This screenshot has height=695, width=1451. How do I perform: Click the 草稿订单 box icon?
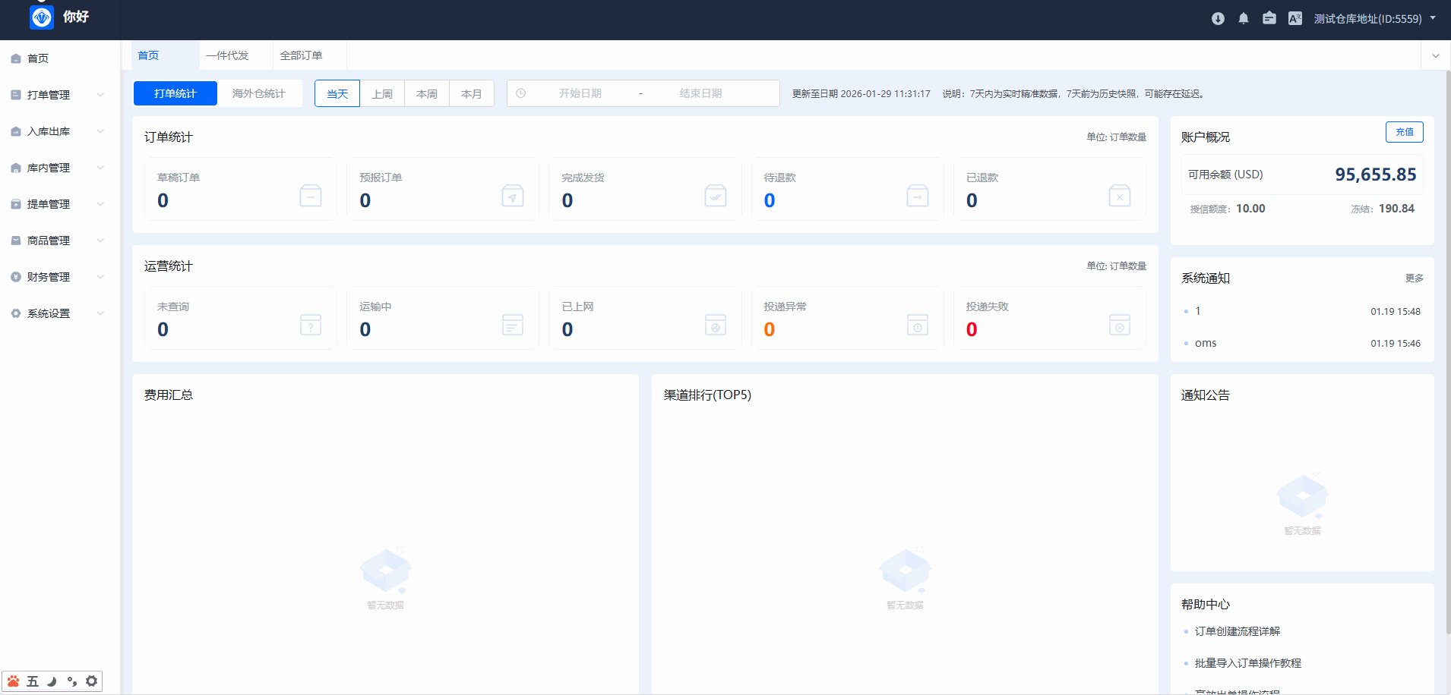pos(311,196)
